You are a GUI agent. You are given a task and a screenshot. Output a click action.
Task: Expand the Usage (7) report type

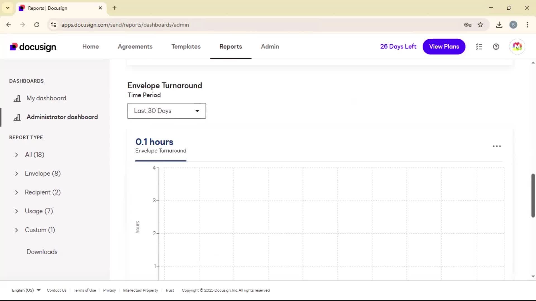[x=16, y=211]
